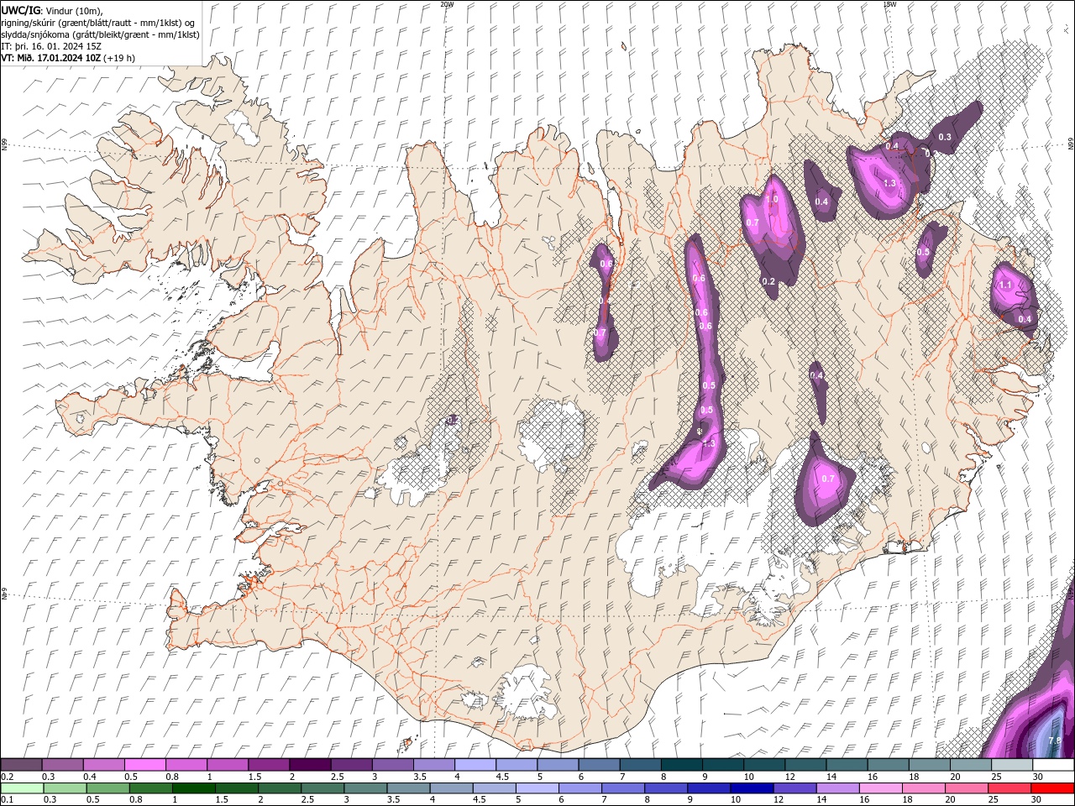Click the 'IT: þri. 16. 01. 2024 15Z' line

50,46
